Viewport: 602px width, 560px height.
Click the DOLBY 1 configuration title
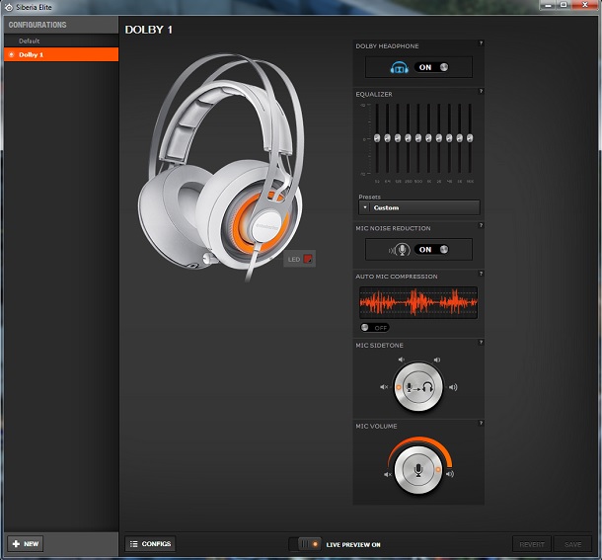[149, 30]
